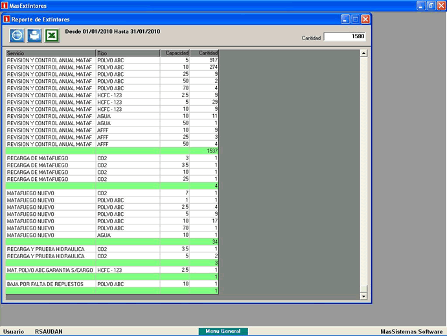Click the date range label Desde 01/01/2010

113,31
